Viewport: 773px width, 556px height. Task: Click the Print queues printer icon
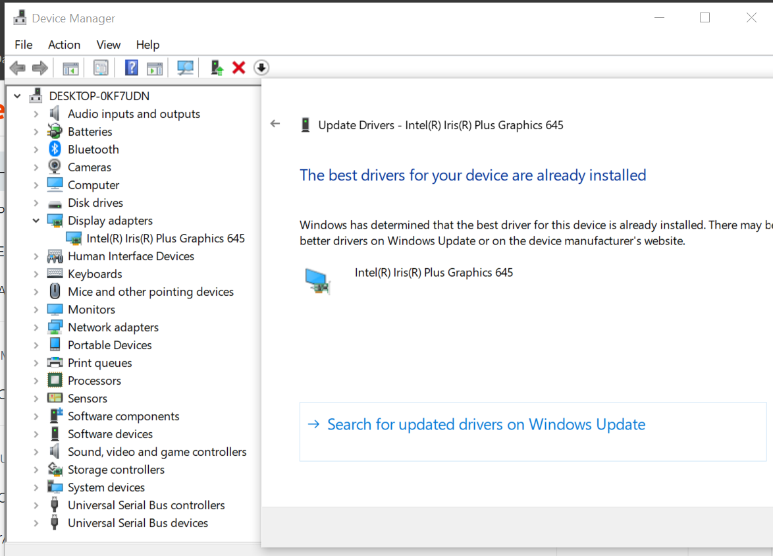[x=55, y=362]
